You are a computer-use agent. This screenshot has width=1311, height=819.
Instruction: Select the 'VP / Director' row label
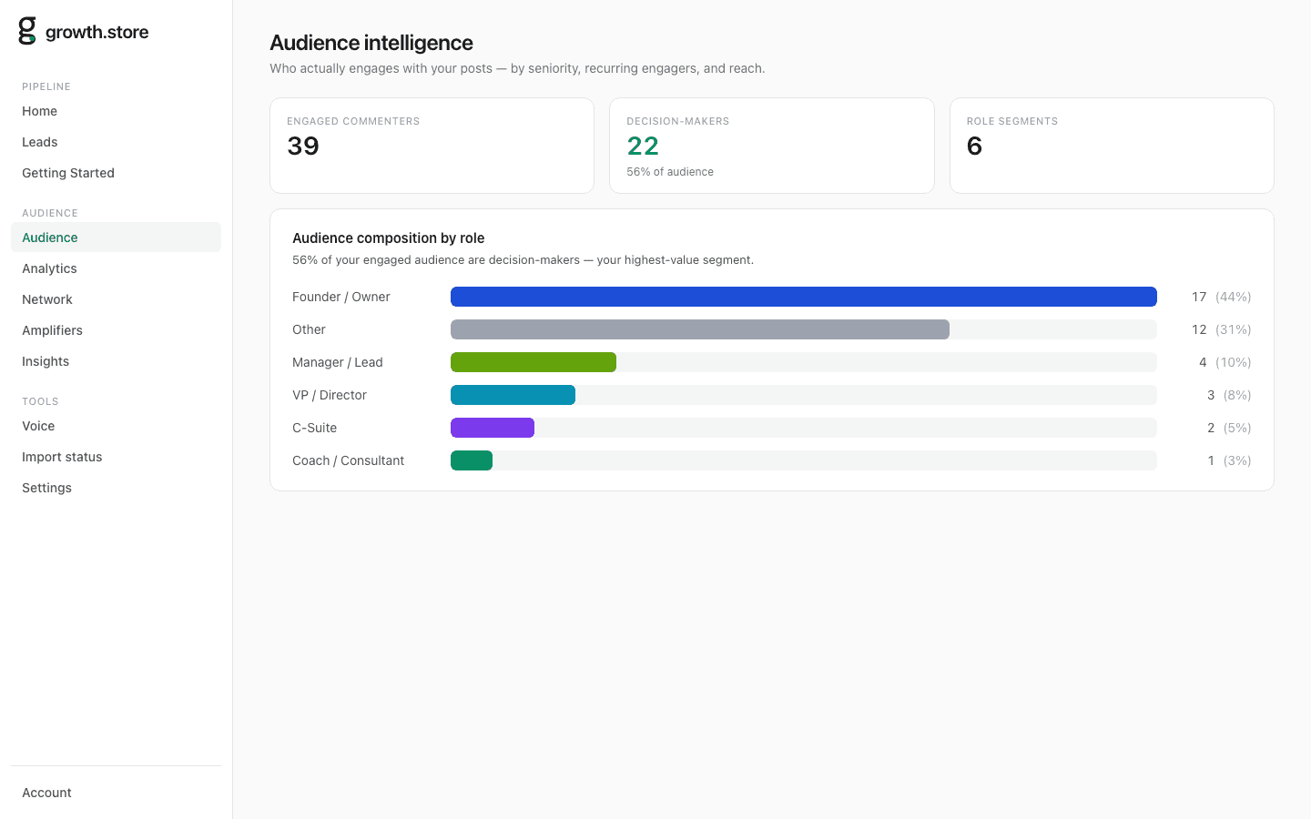[x=330, y=395]
